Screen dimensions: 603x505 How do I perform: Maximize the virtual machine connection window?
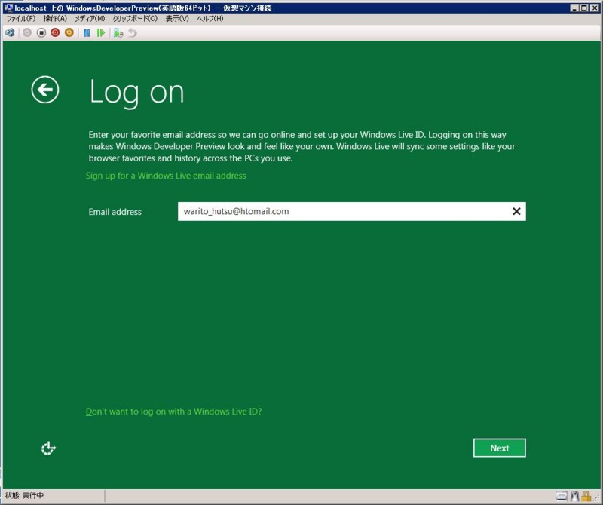584,8
